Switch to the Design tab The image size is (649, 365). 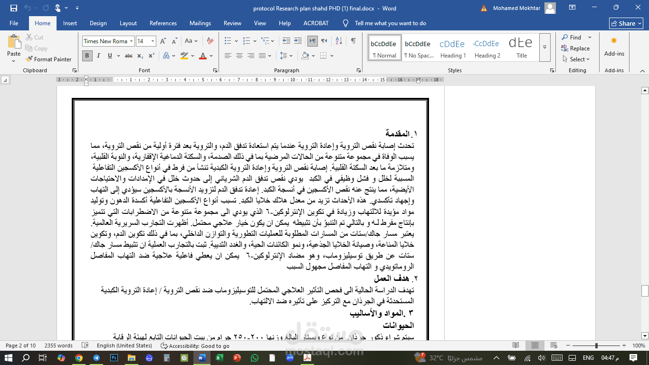coord(98,23)
